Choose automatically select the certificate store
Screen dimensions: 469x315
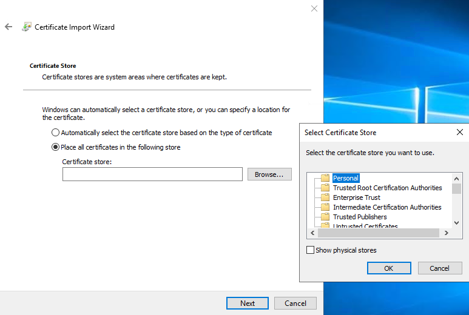56,133
